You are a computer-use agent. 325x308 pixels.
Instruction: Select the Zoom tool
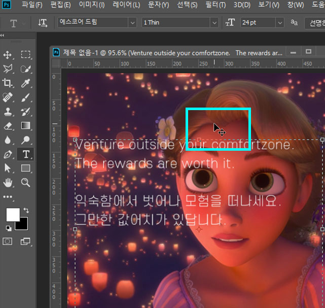click(x=25, y=183)
